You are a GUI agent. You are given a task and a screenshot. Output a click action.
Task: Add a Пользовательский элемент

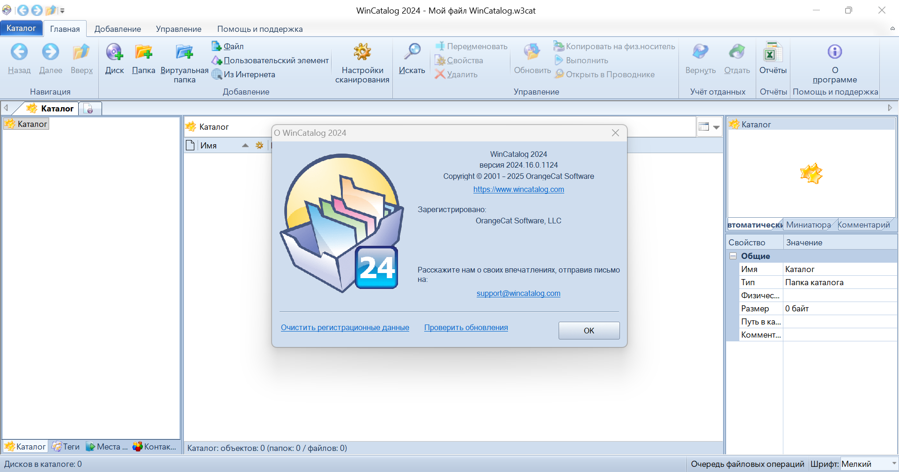(x=270, y=60)
